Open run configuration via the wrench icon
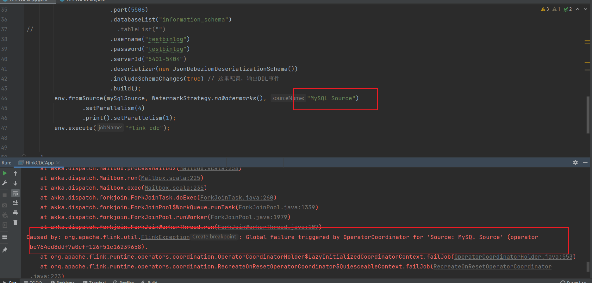 (5, 183)
